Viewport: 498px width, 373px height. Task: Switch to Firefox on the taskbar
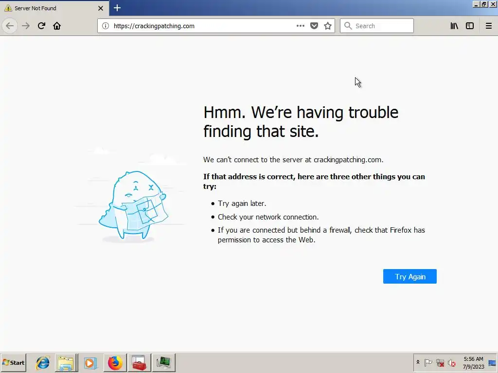[115, 362]
